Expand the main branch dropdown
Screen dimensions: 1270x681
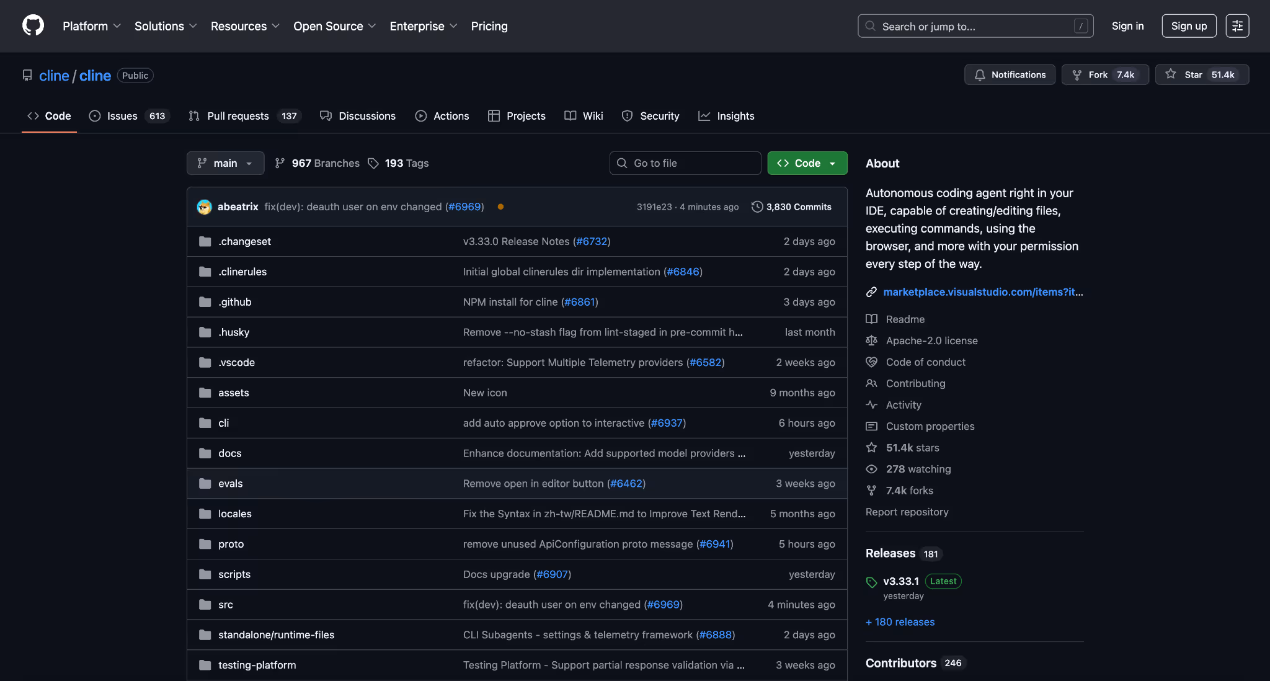tap(225, 163)
